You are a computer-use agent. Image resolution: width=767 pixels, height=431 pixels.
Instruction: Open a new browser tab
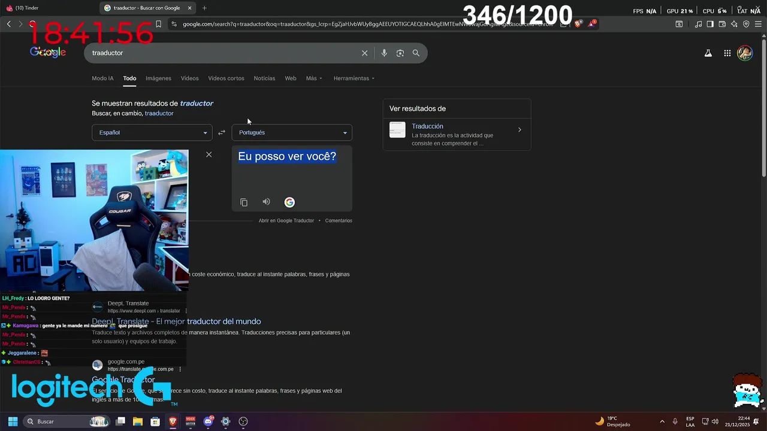pyautogui.click(x=204, y=8)
